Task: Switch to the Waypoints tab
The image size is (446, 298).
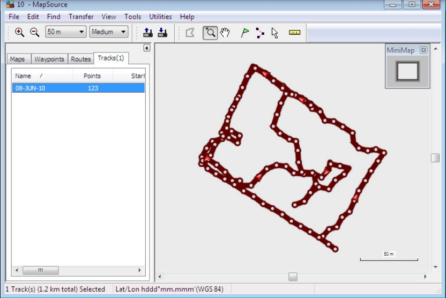Action: point(49,59)
